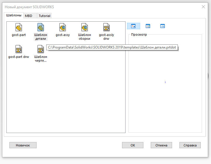Screen dimensions: 211x164
Task: Open the Шаблоны tab
Action: coord(14,15)
